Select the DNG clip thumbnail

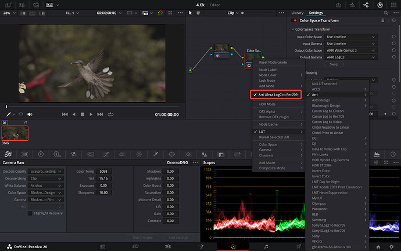(15, 133)
